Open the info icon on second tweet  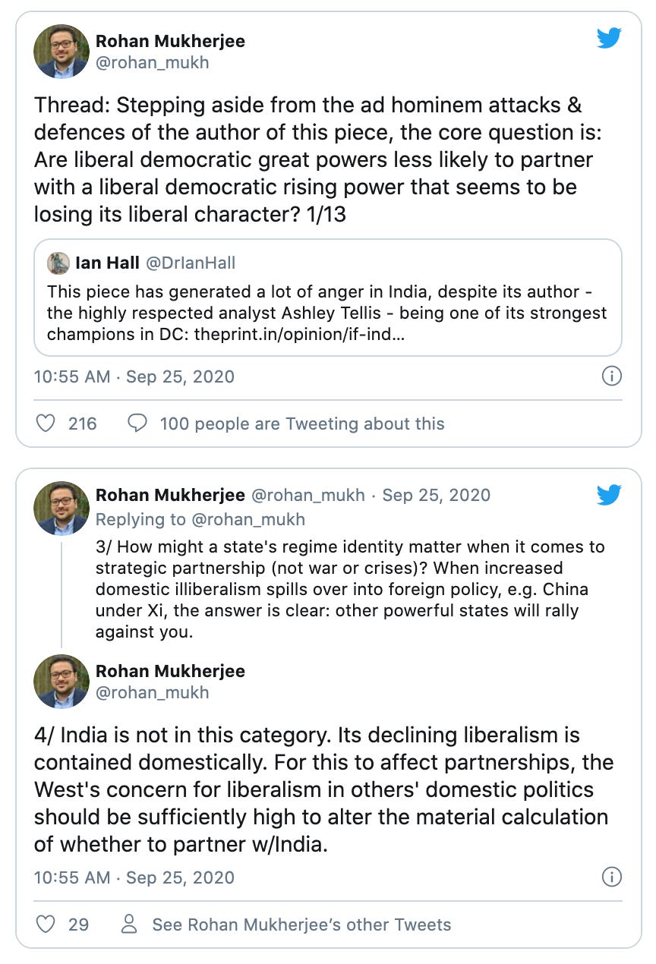611,877
